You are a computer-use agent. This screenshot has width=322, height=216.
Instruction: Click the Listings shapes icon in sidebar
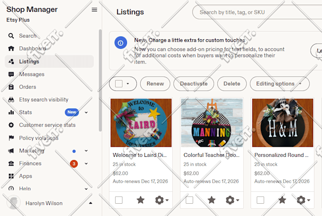click(x=11, y=62)
